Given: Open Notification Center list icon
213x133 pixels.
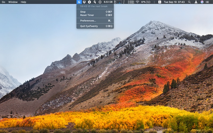Looking at the screenshot, I should [207, 2].
